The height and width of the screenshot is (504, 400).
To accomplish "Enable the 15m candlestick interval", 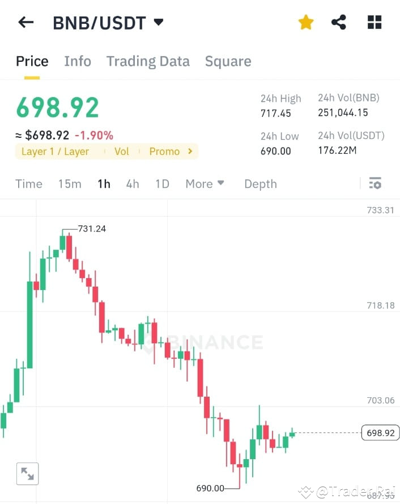I will pyautogui.click(x=69, y=183).
